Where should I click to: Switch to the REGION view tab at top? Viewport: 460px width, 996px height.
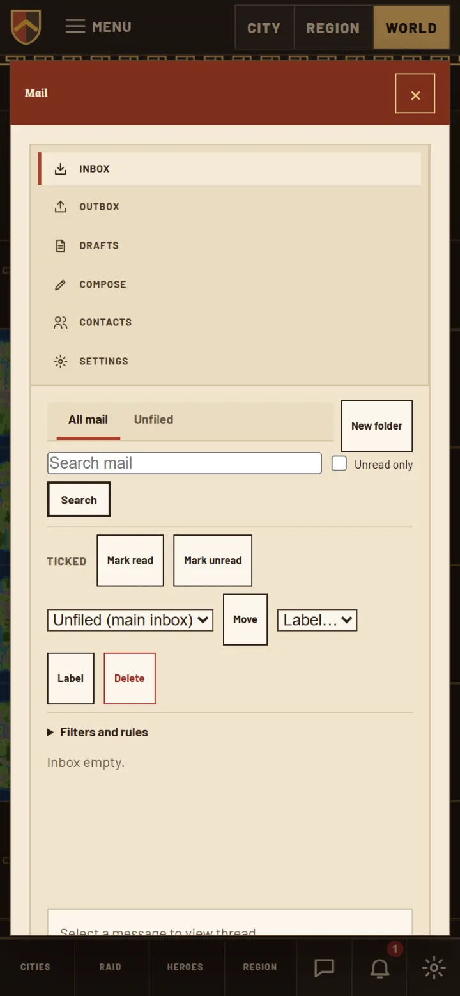pos(333,28)
